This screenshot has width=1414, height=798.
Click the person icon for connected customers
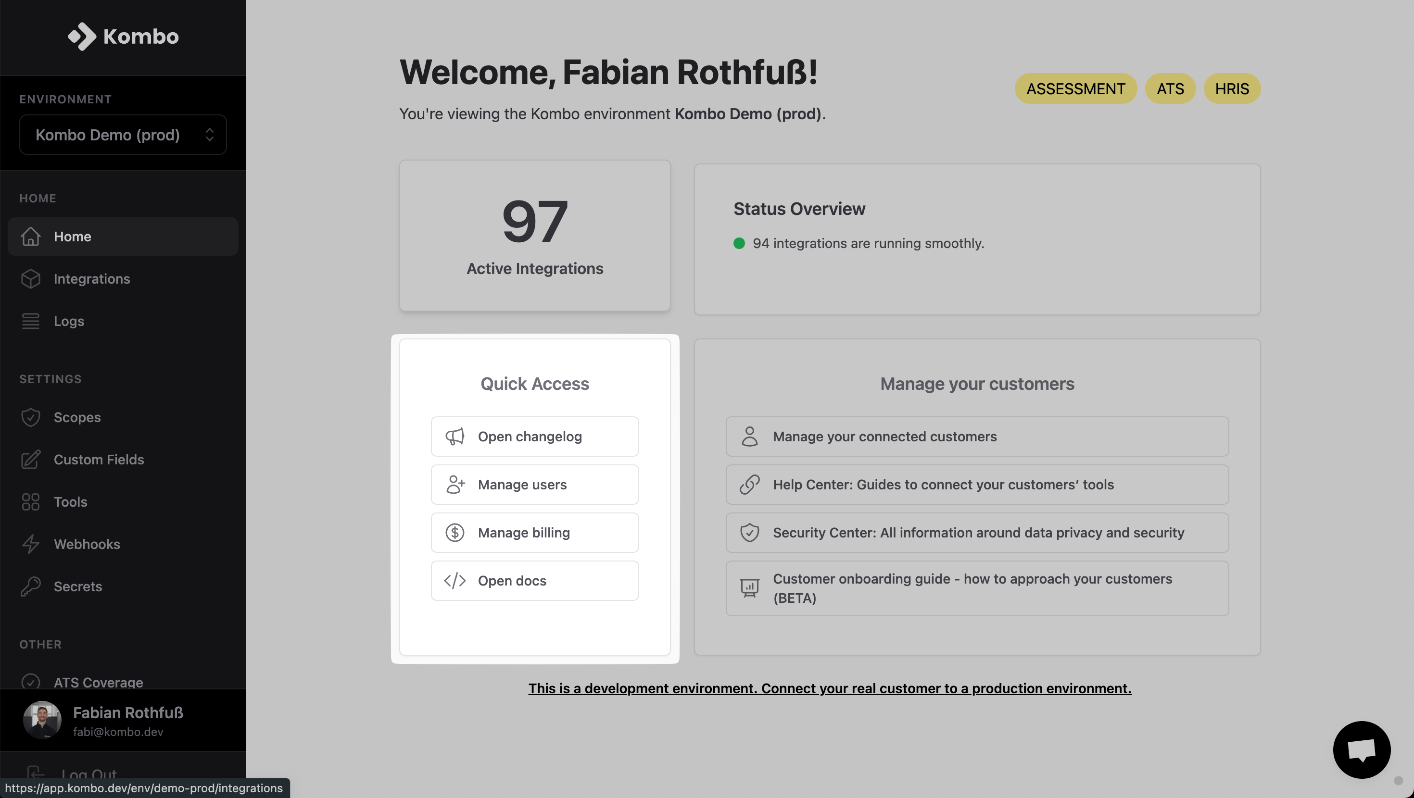tap(749, 436)
